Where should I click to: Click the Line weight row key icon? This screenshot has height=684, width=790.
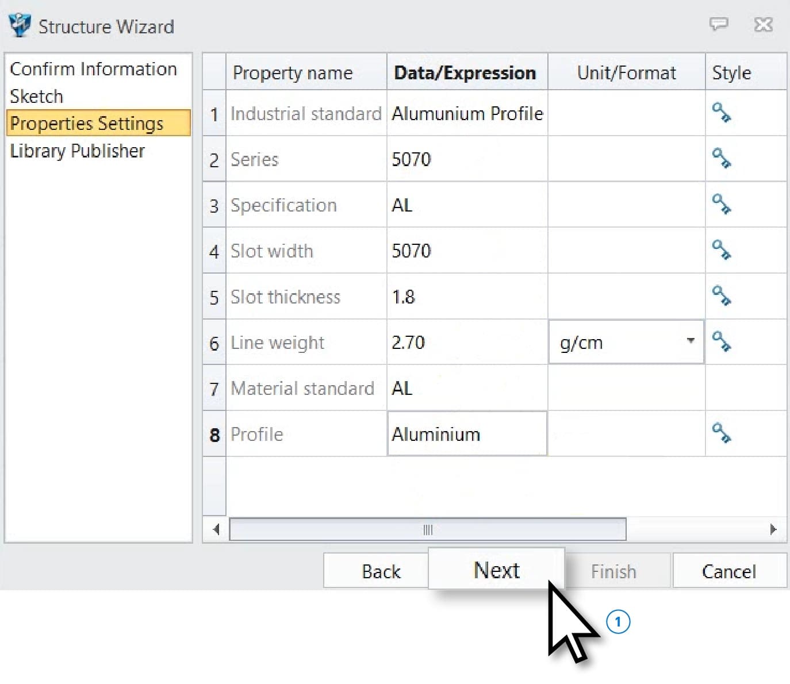click(x=721, y=341)
